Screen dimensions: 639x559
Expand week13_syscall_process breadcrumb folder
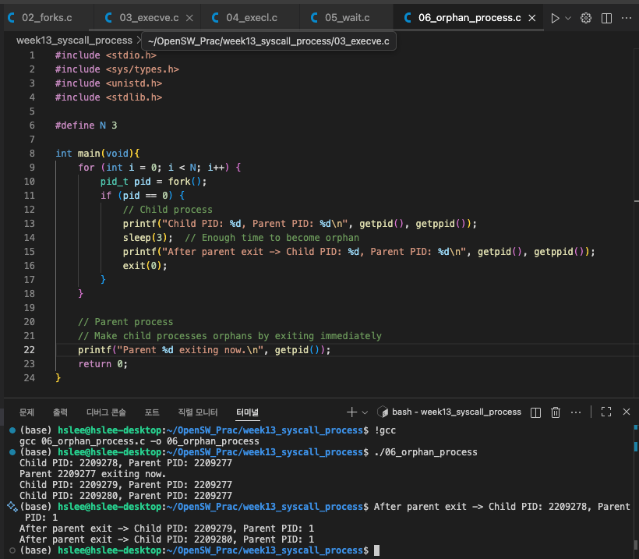click(74, 40)
